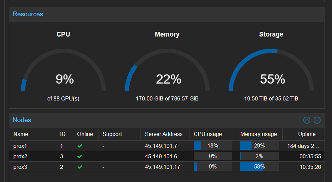This screenshot has width=332, height=182.
Task: Click the Storage gauge heading
Action: (x=271, y=35)
